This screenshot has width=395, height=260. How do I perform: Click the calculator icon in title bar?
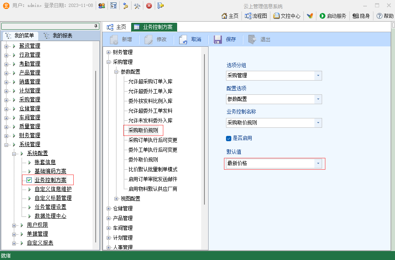click(114, 6)
